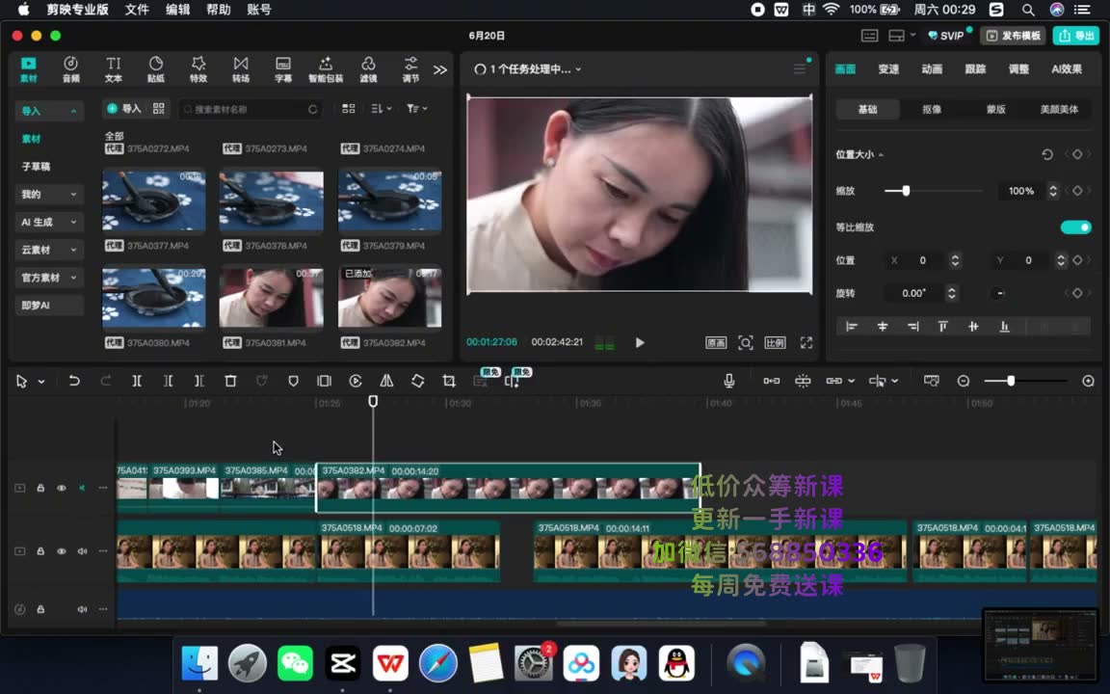Reset position and size settings
The width and height of the screenshot is (1110, 694).
point(1047,154)
